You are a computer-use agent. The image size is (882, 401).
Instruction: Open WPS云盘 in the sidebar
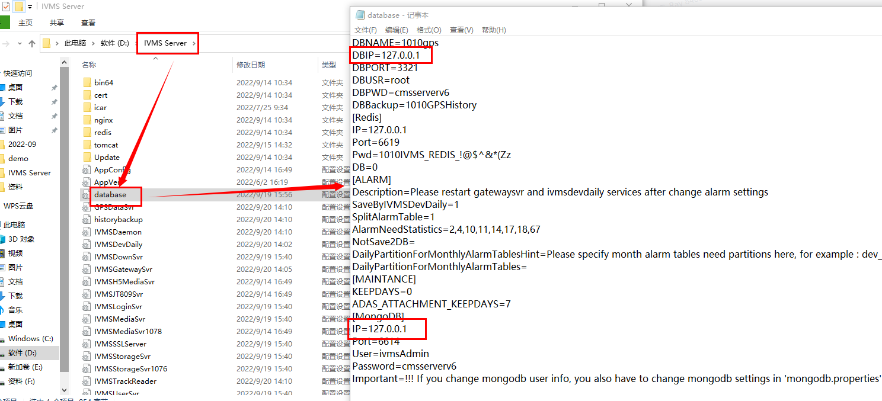tap(18, 206)
